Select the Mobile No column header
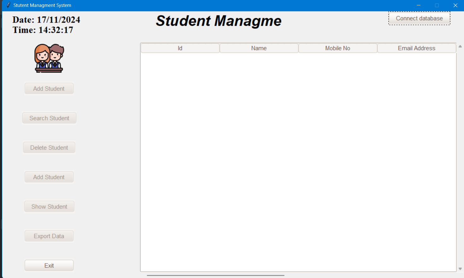 [338, 48]
